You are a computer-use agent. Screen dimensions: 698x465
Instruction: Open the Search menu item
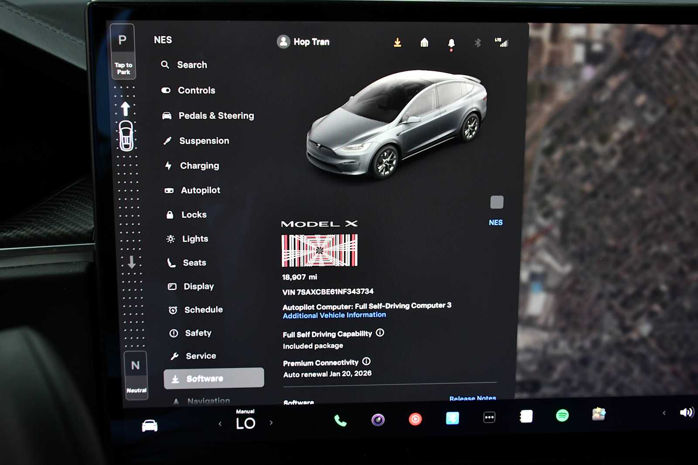point(184,65)
